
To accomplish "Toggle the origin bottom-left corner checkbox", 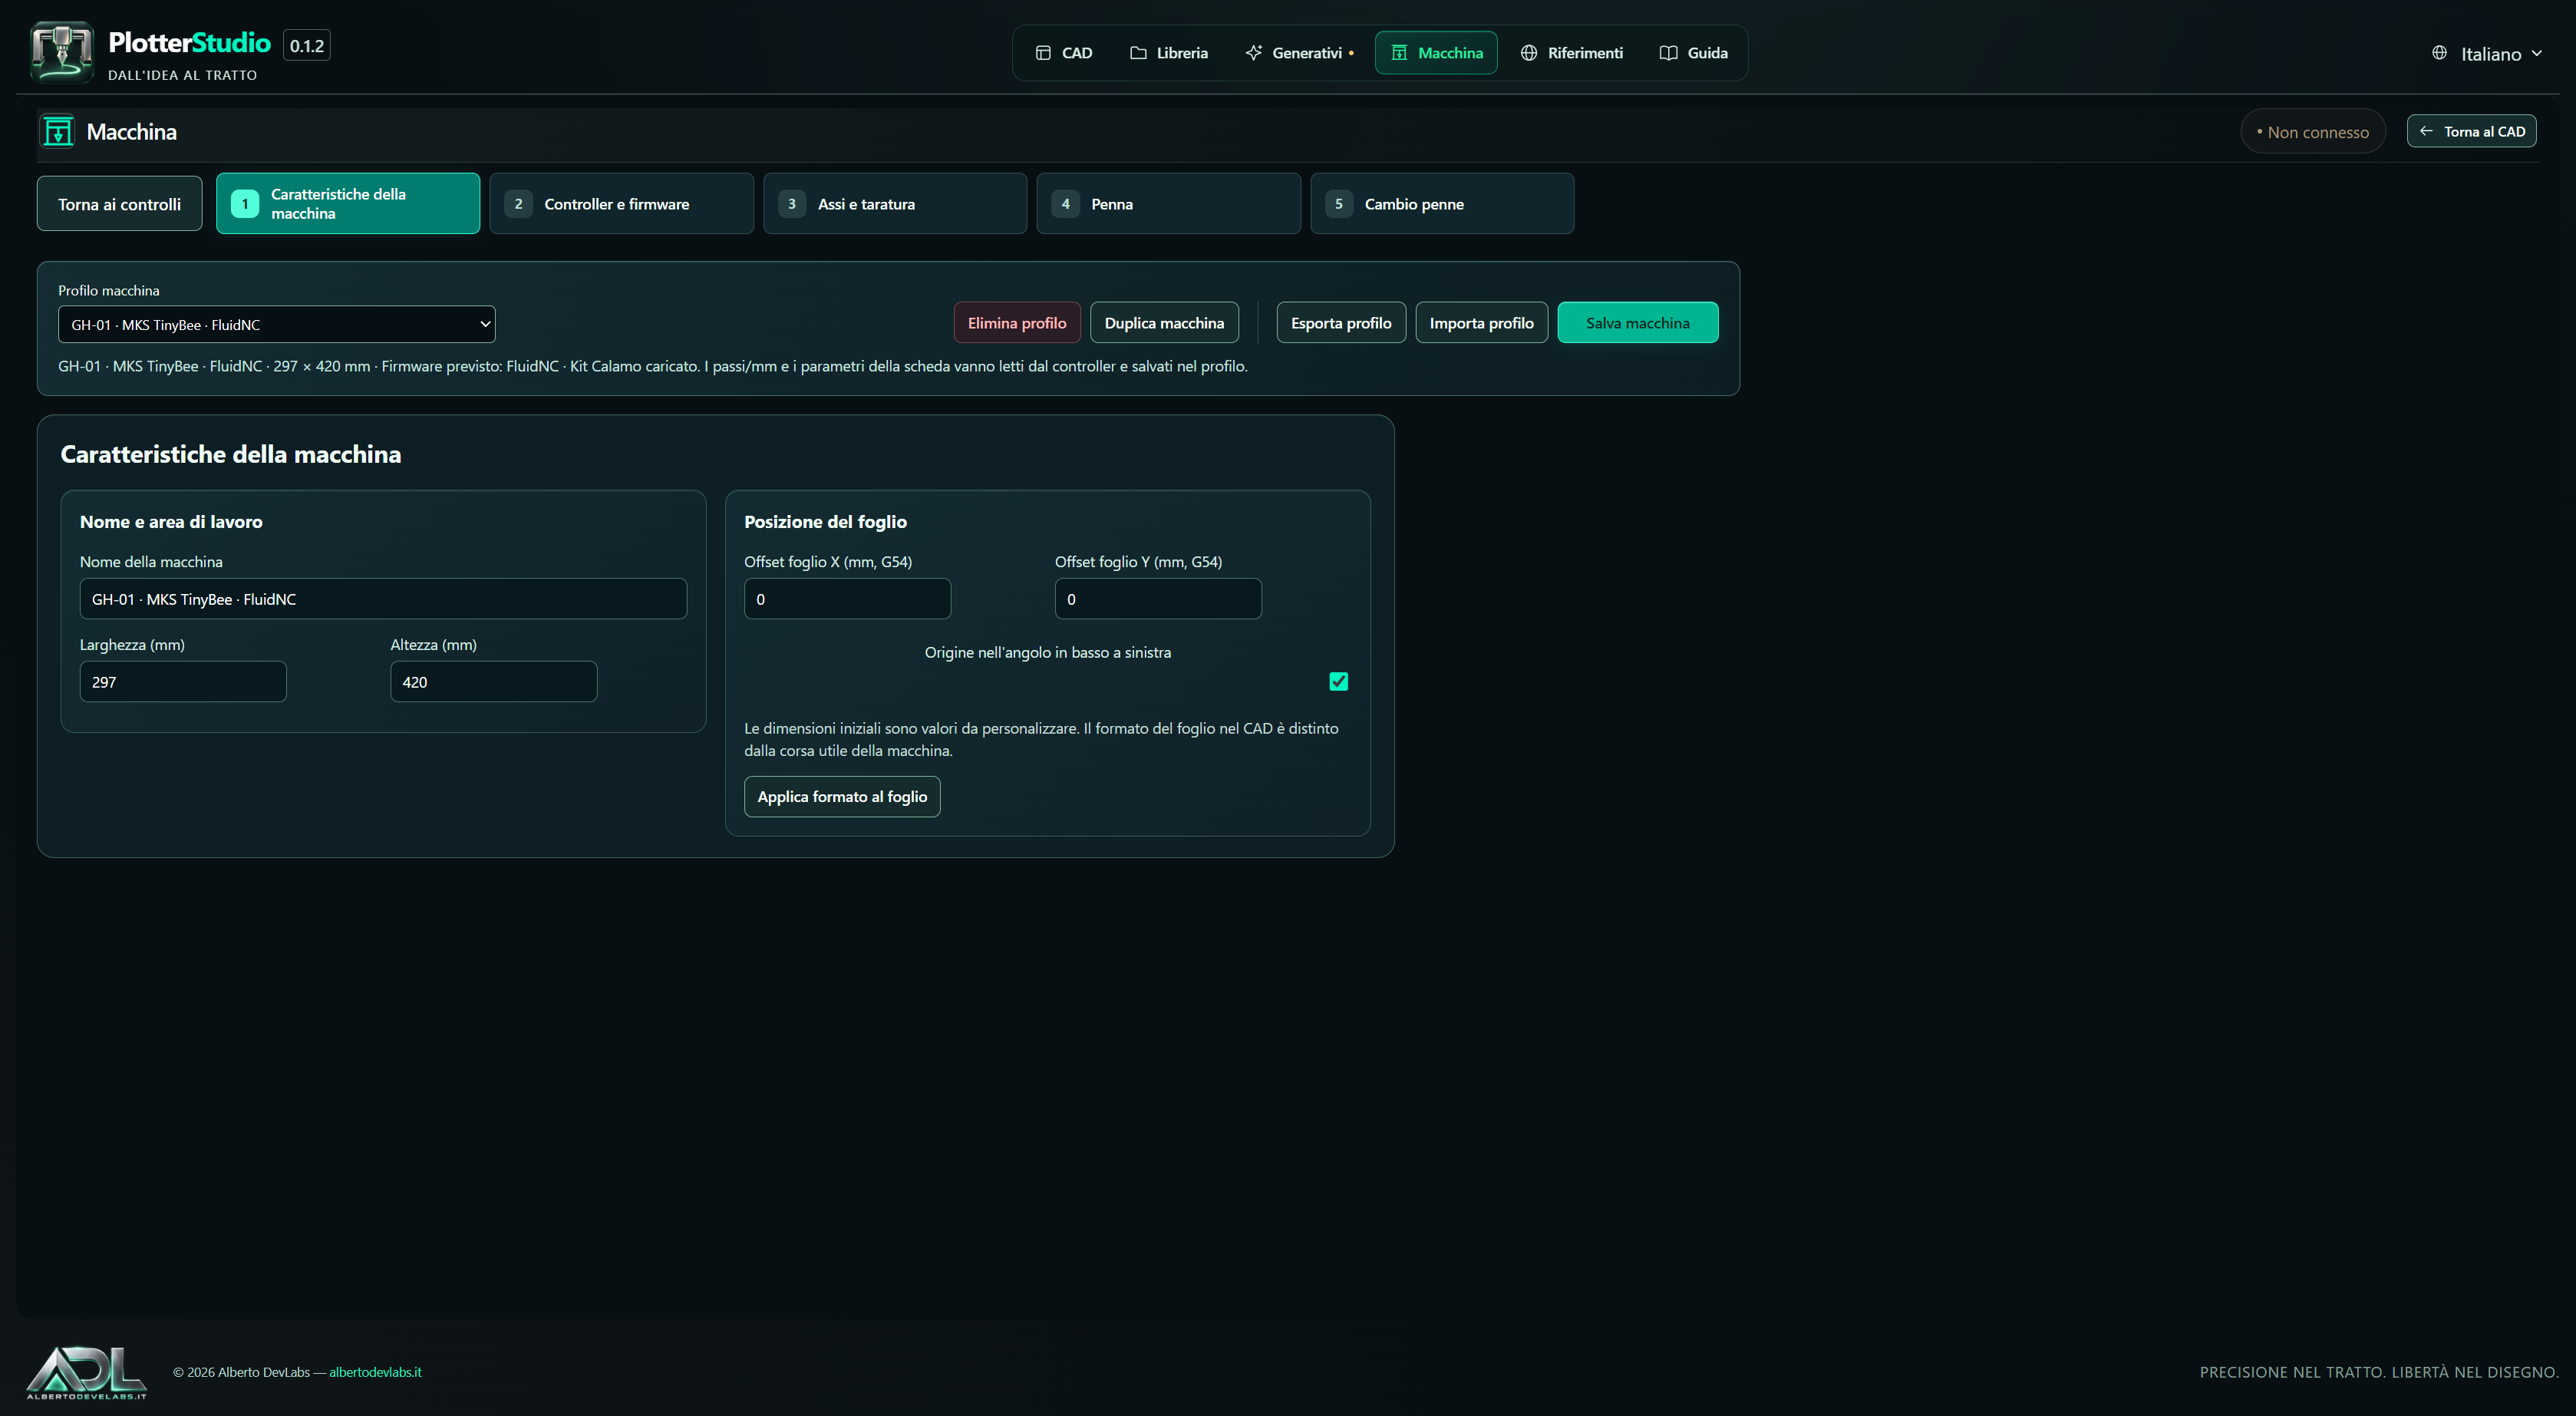I will click(1339, 682).
